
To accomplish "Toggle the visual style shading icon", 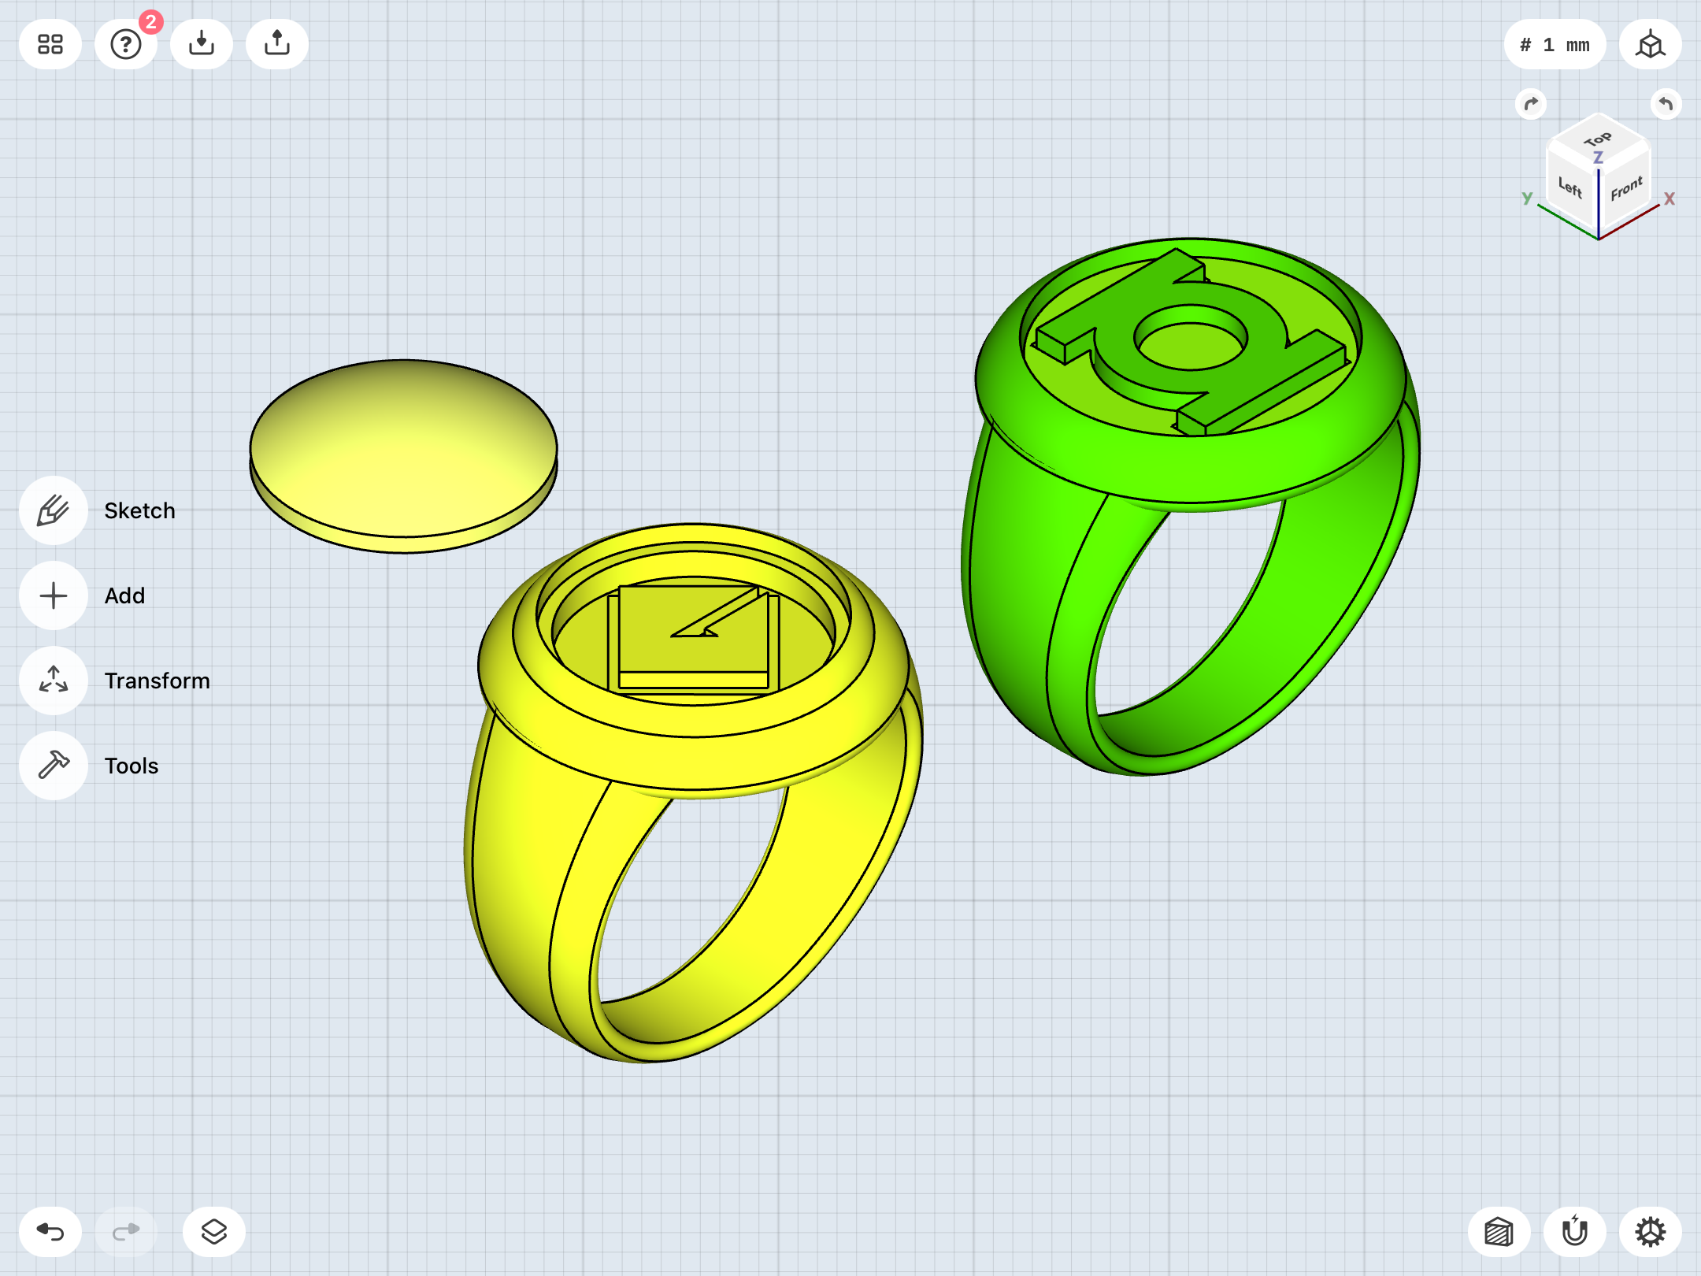I will [x=1499, y=1232].
